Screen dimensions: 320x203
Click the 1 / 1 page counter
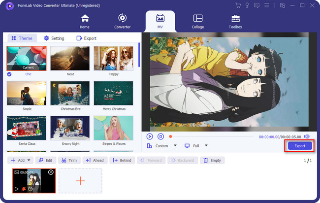click(308, 161)
